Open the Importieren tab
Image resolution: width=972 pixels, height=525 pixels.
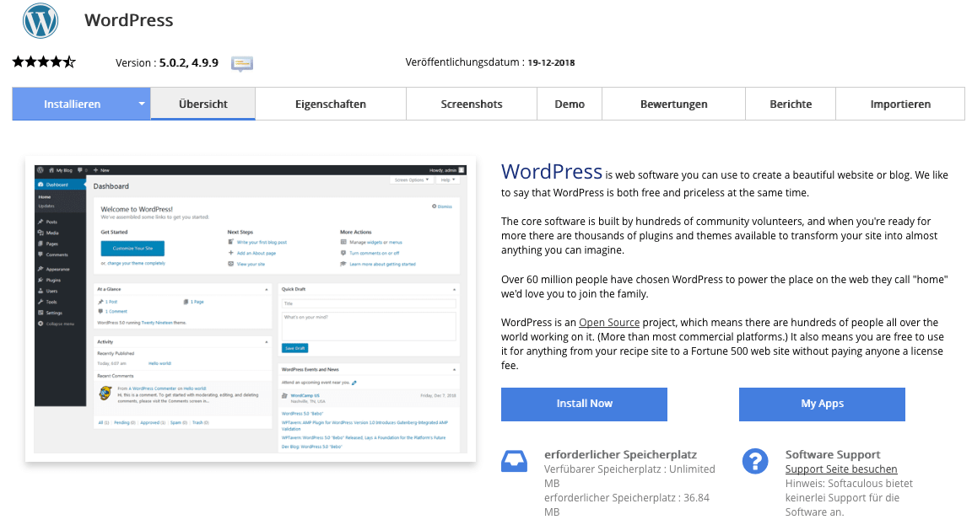click(x=900, y=104)
